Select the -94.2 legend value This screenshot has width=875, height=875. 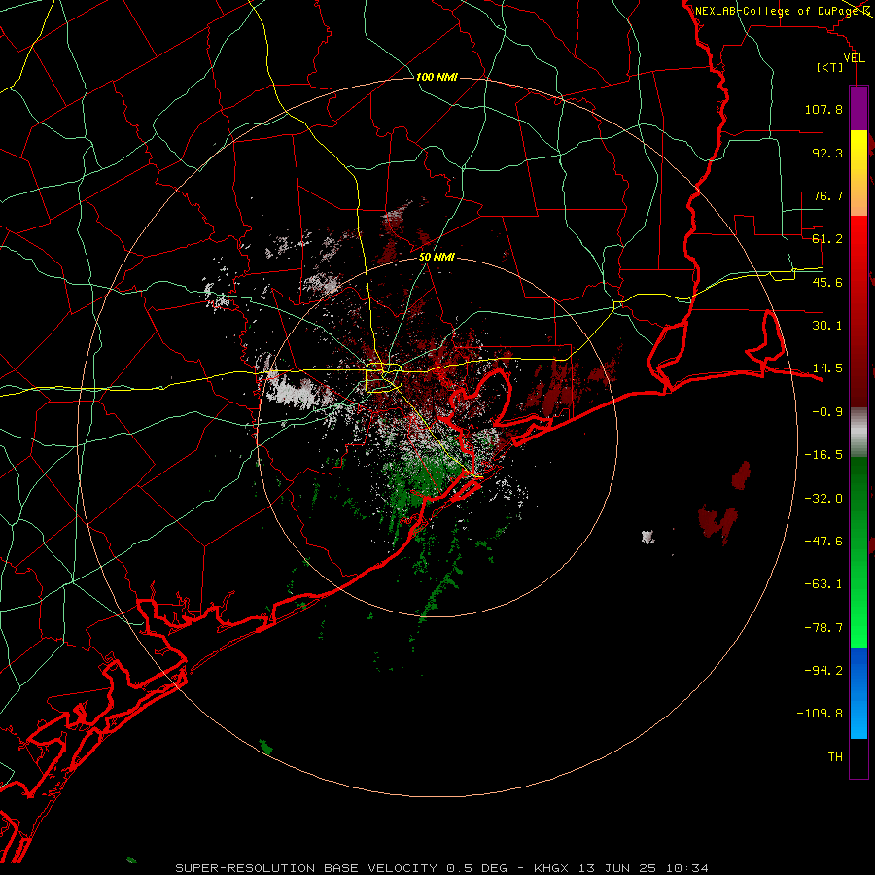pyautogui.click(x=823, y=670)
